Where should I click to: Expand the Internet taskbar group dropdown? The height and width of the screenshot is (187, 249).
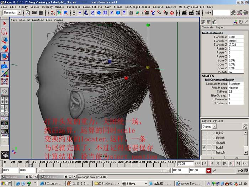(x=64, y=183)
